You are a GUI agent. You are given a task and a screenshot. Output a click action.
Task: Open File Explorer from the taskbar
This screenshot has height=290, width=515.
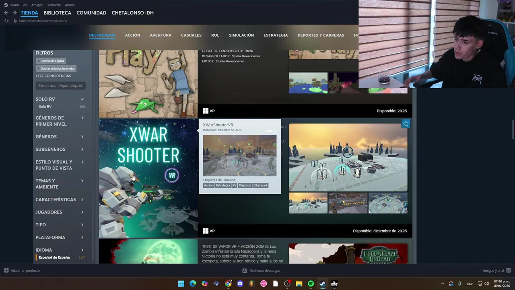[x=299, y=284]
